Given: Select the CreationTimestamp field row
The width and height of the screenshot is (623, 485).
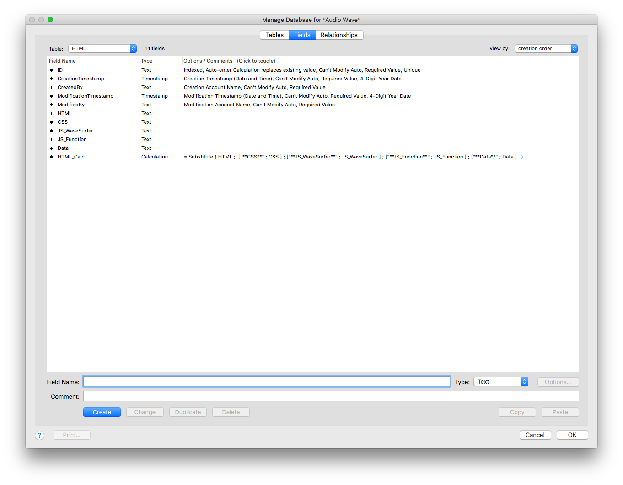Looking at the screenshot, I should pos(313,79).
